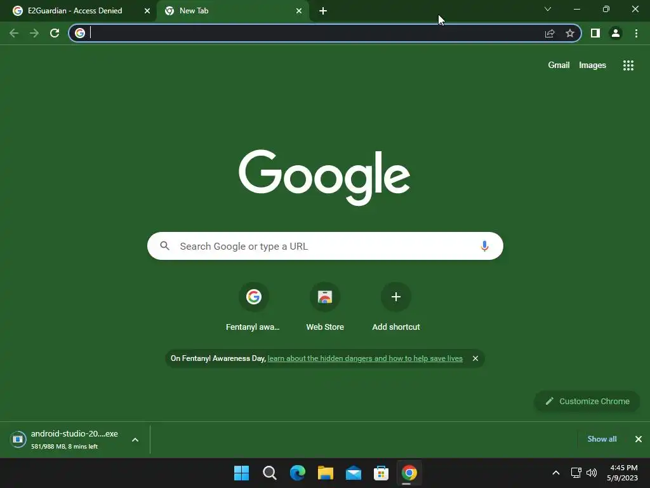Open Windows taskbar Search

[269, 473]
